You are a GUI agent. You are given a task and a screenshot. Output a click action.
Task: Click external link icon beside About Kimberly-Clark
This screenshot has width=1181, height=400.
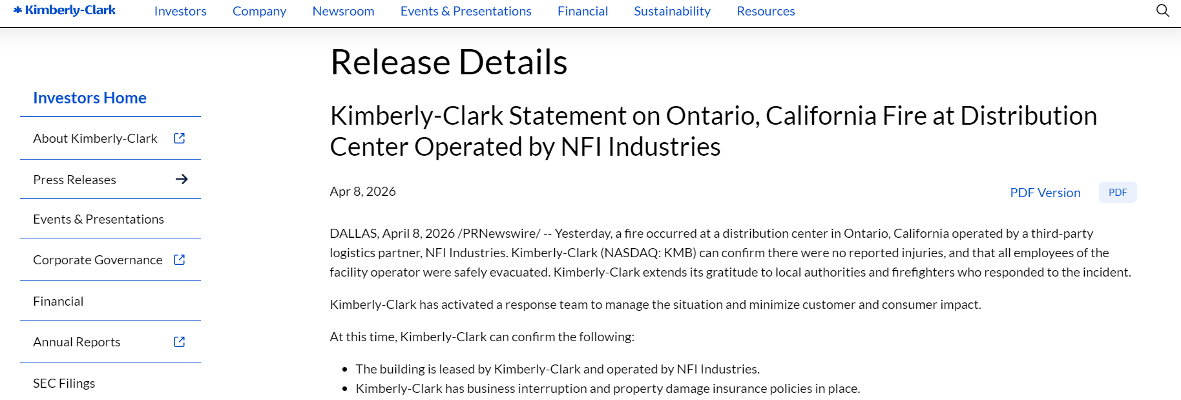click(180, 138)
